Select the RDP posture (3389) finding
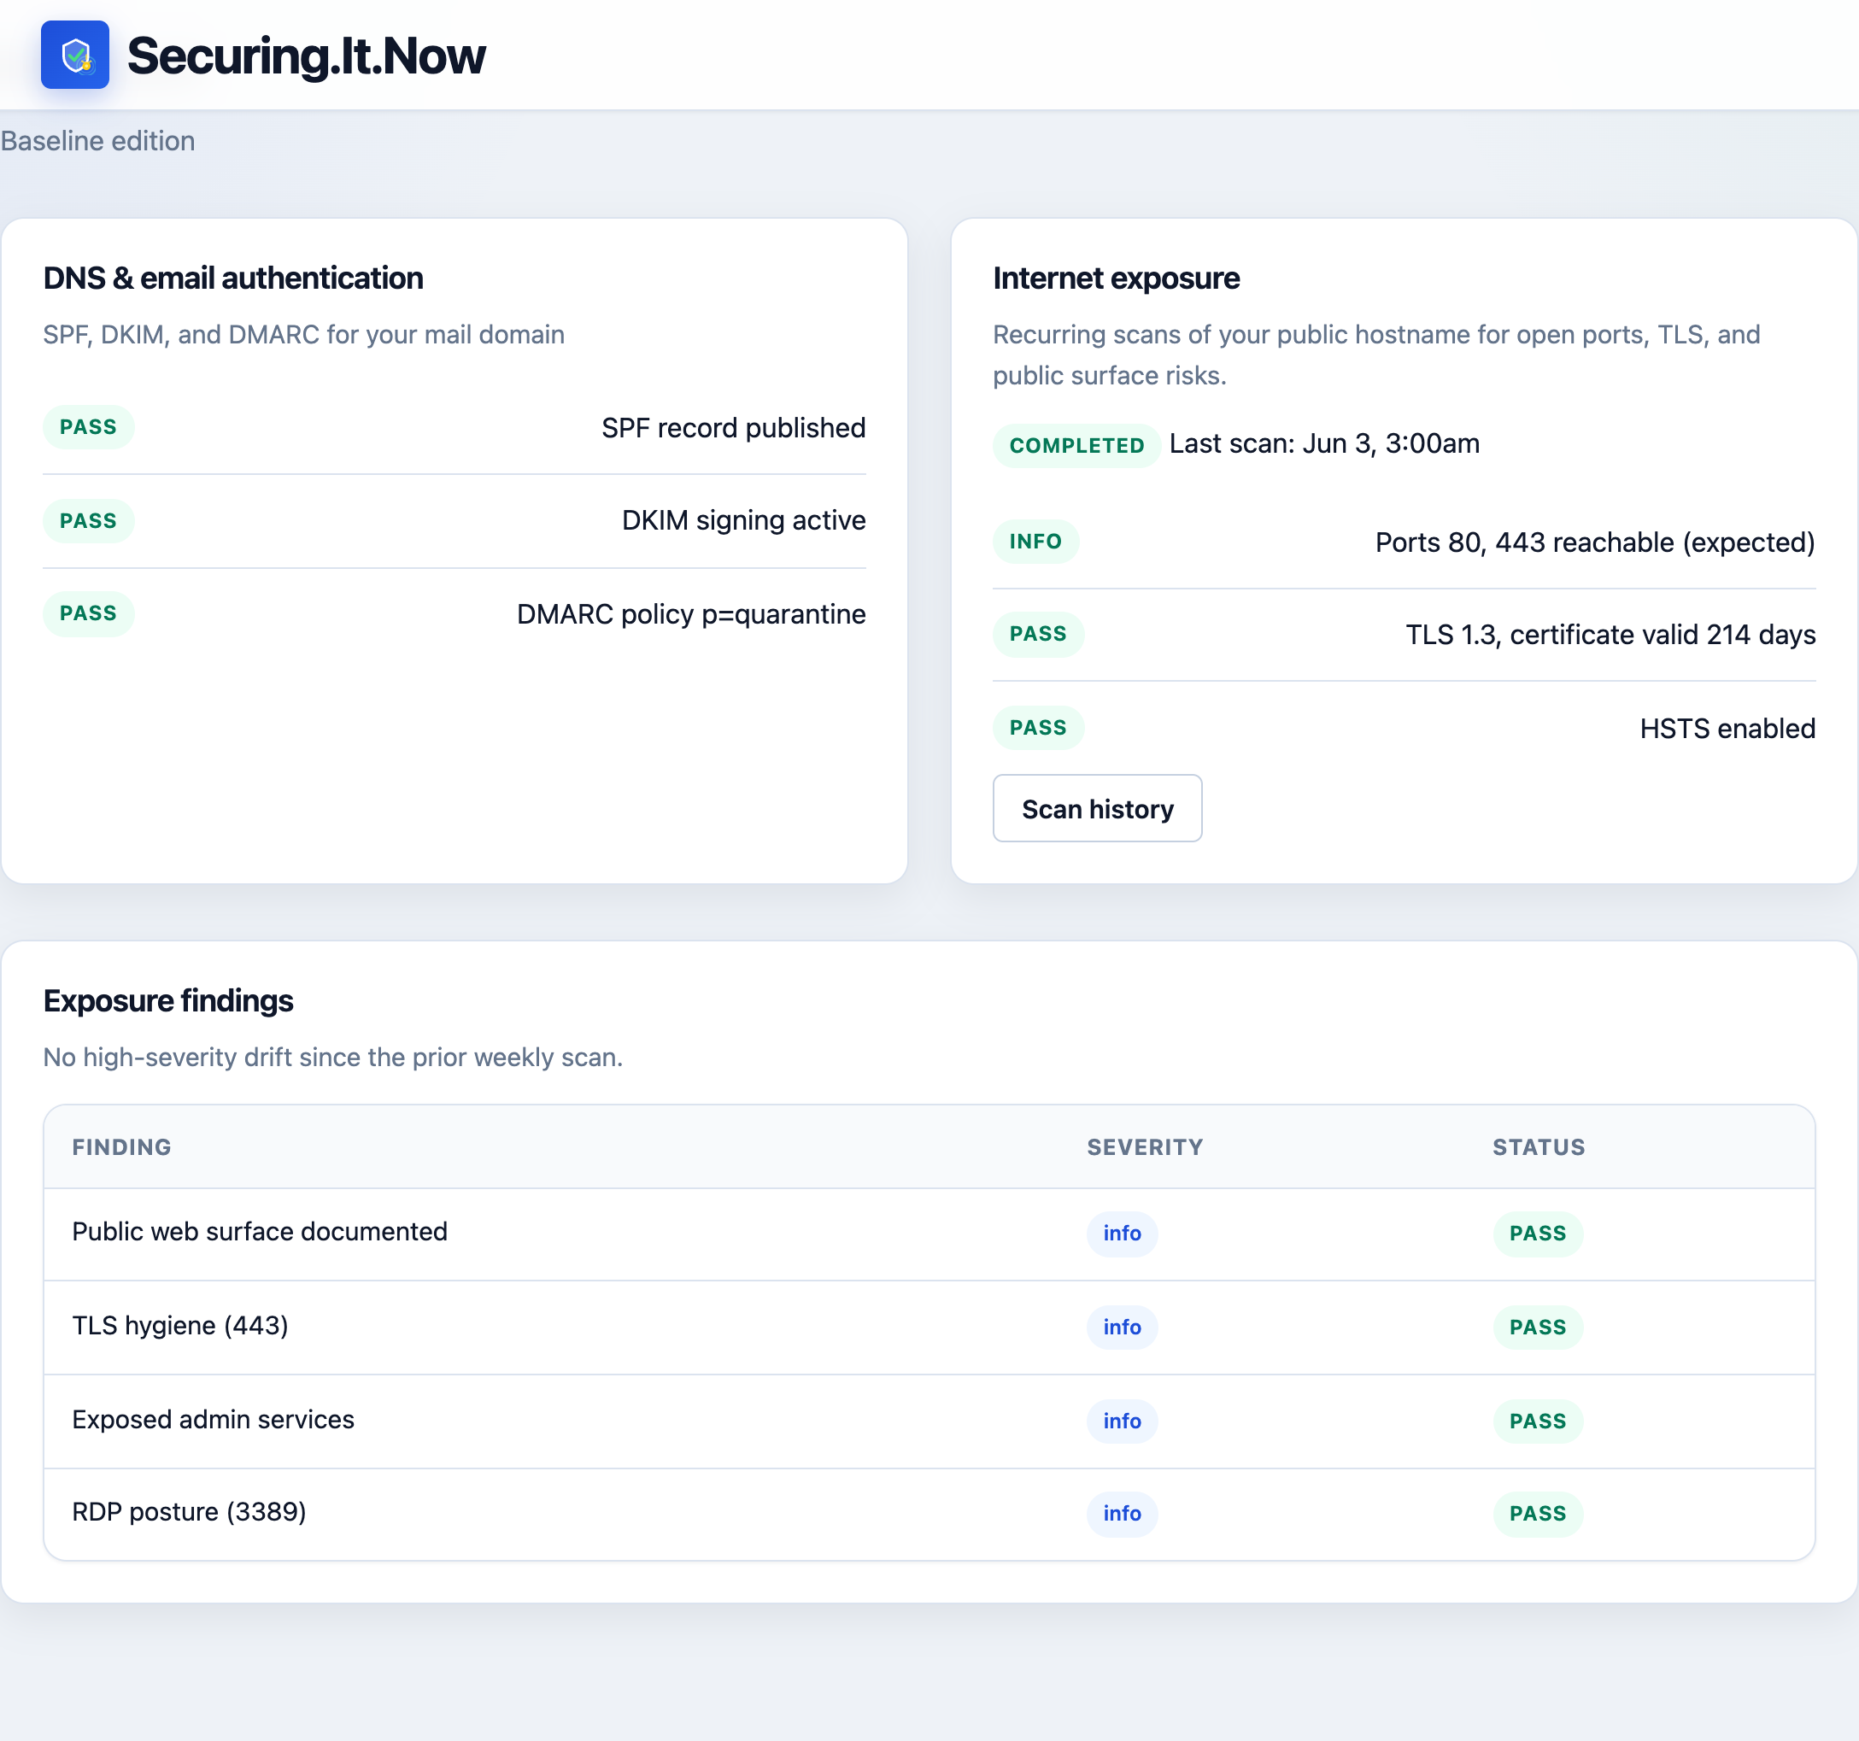 pos(189,1512)
